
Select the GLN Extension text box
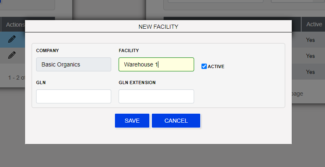[x=156, y=96]
